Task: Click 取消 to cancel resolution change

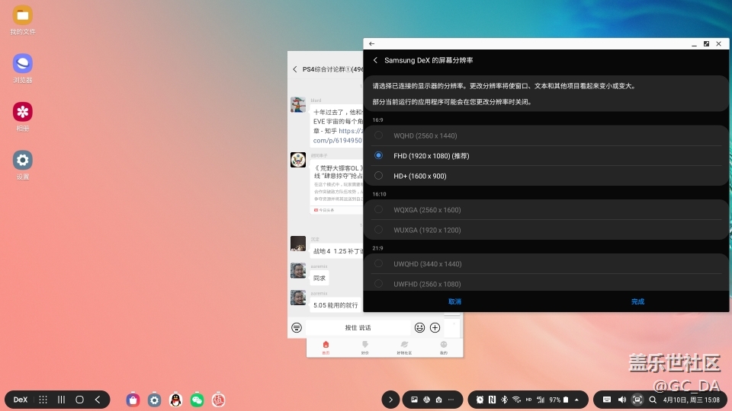Action: coord(454,301)
